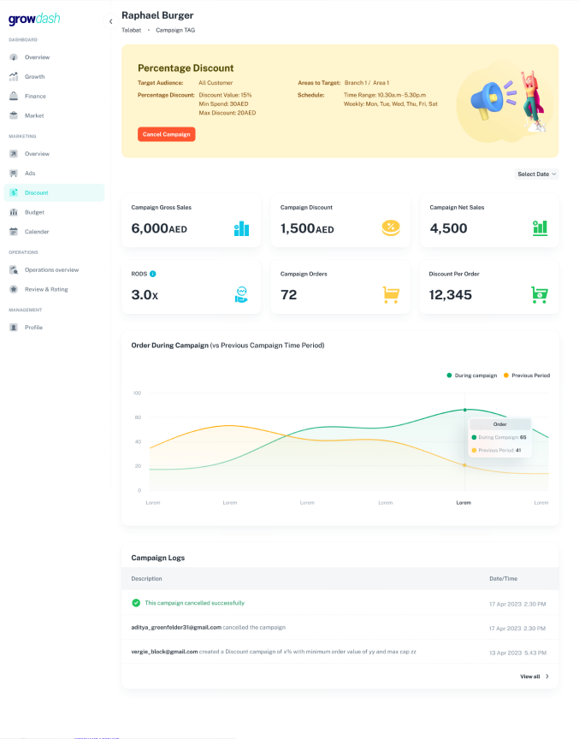Click the aditya_greenfelder31@gmail.com log entry

176,627
